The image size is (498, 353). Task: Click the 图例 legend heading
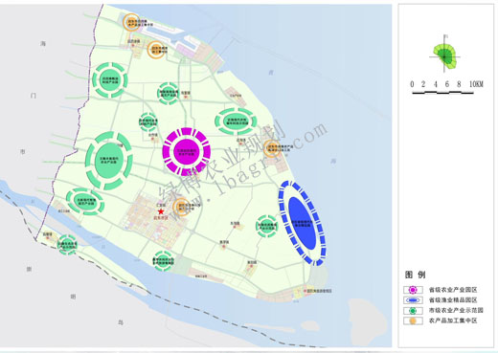(x=415, y=275)
